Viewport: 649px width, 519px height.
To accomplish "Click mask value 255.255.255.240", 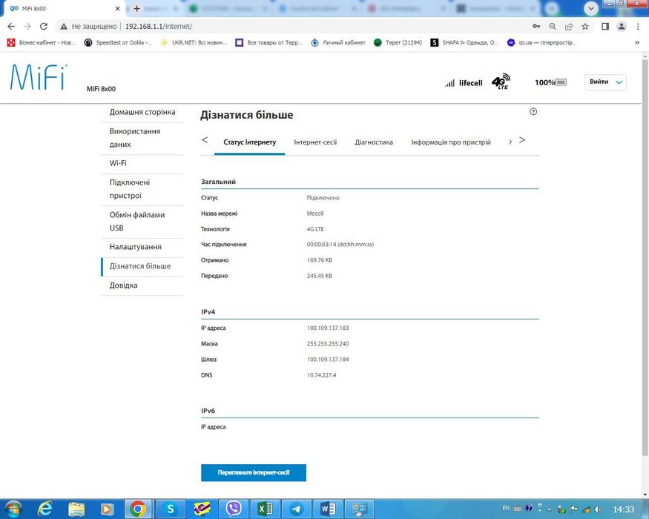I will click(x=328, y=343).
